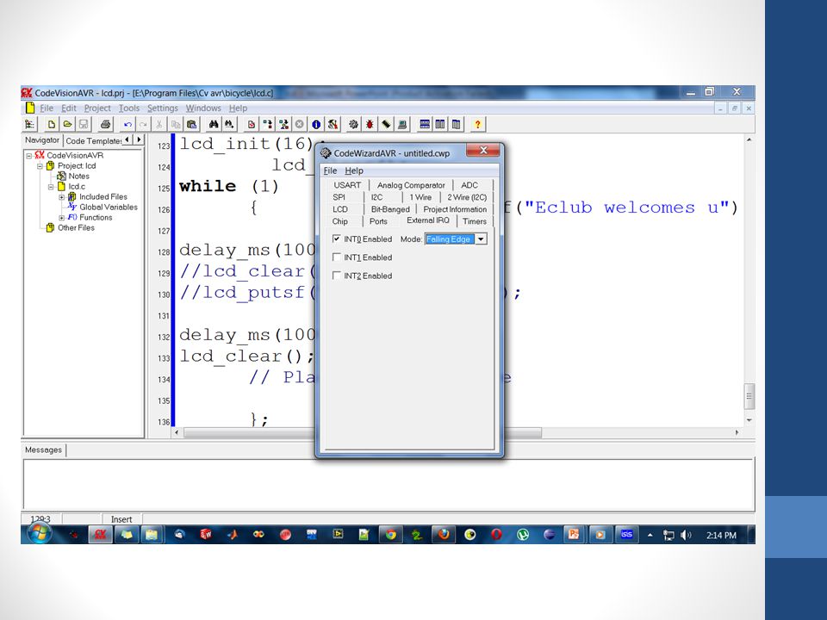Viewport: 827px width, 620px height.
Task: Check the INT2 Enabled checkbox
Action: 337,276
